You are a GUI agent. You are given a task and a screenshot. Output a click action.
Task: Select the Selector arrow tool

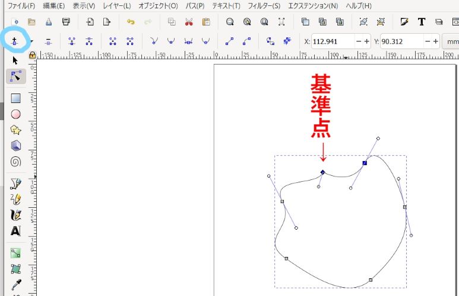tap(15, 60)
